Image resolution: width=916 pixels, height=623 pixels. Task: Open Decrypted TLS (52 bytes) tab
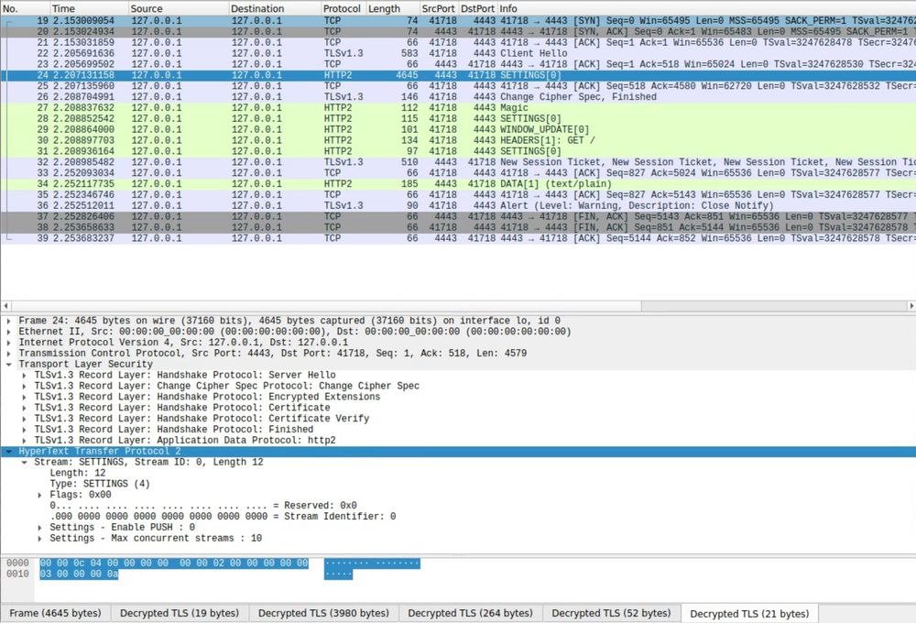tap(611, 613)
